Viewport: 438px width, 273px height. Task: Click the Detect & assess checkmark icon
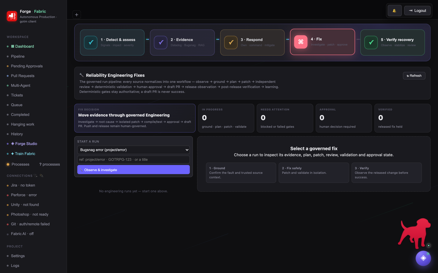click(x=91, y=42)
